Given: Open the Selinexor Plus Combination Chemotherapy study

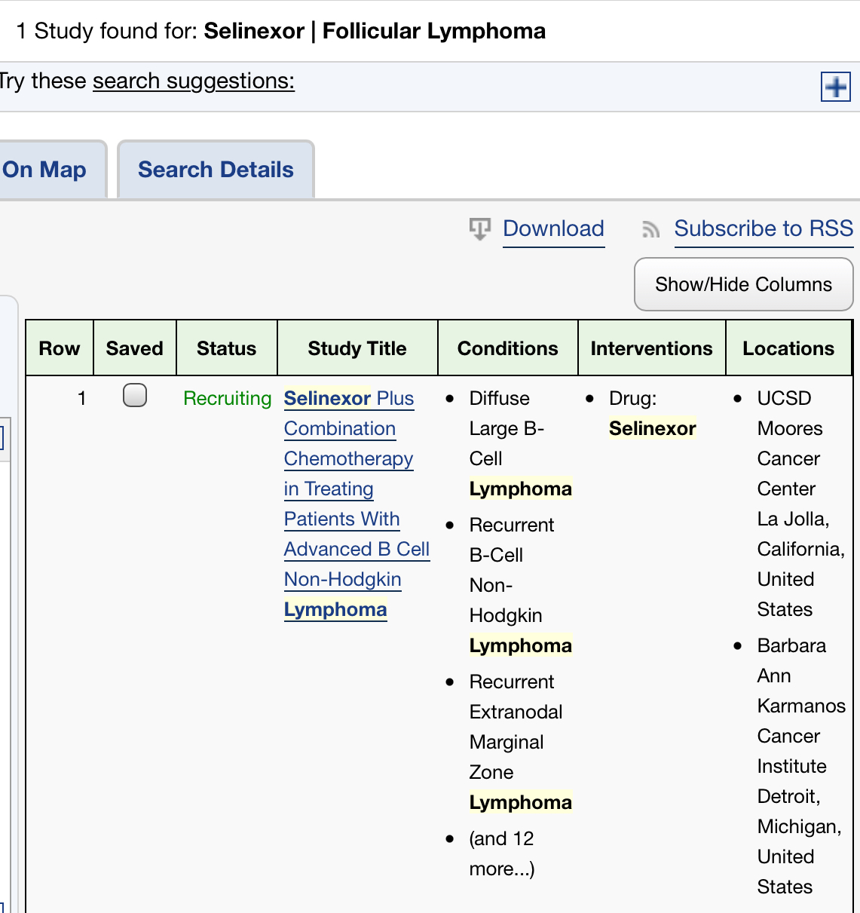Looking at the screenshot, I should tap(357, 504).
